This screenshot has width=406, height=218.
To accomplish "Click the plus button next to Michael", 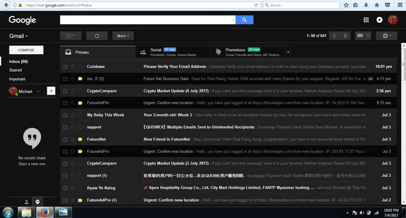I will click(51, 91).
